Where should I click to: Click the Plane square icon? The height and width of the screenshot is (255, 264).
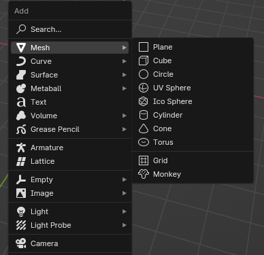click(144, 47)
